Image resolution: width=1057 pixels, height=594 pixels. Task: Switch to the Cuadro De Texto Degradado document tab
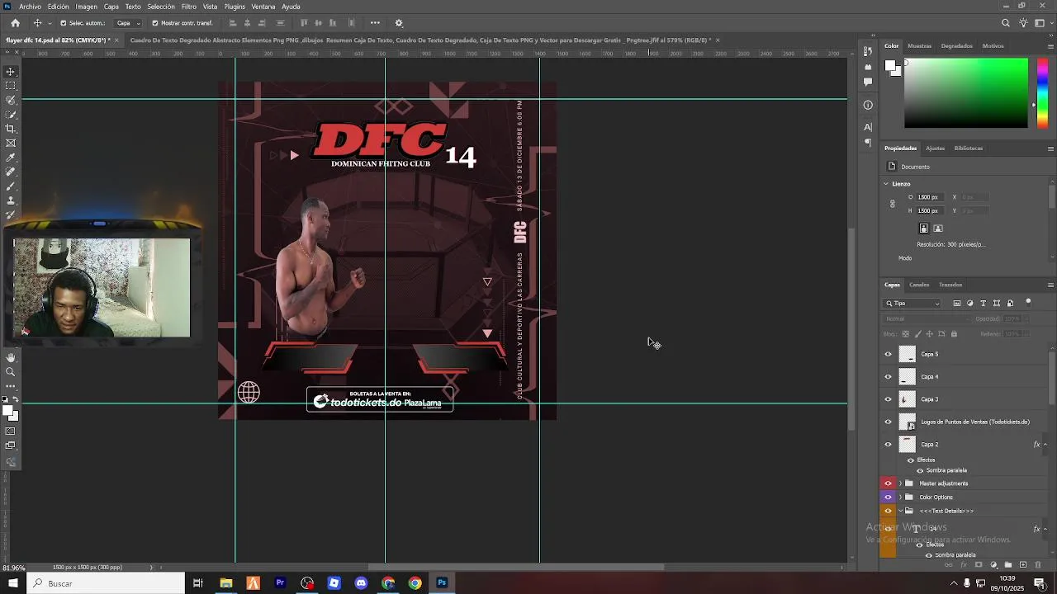coord(420,40)
